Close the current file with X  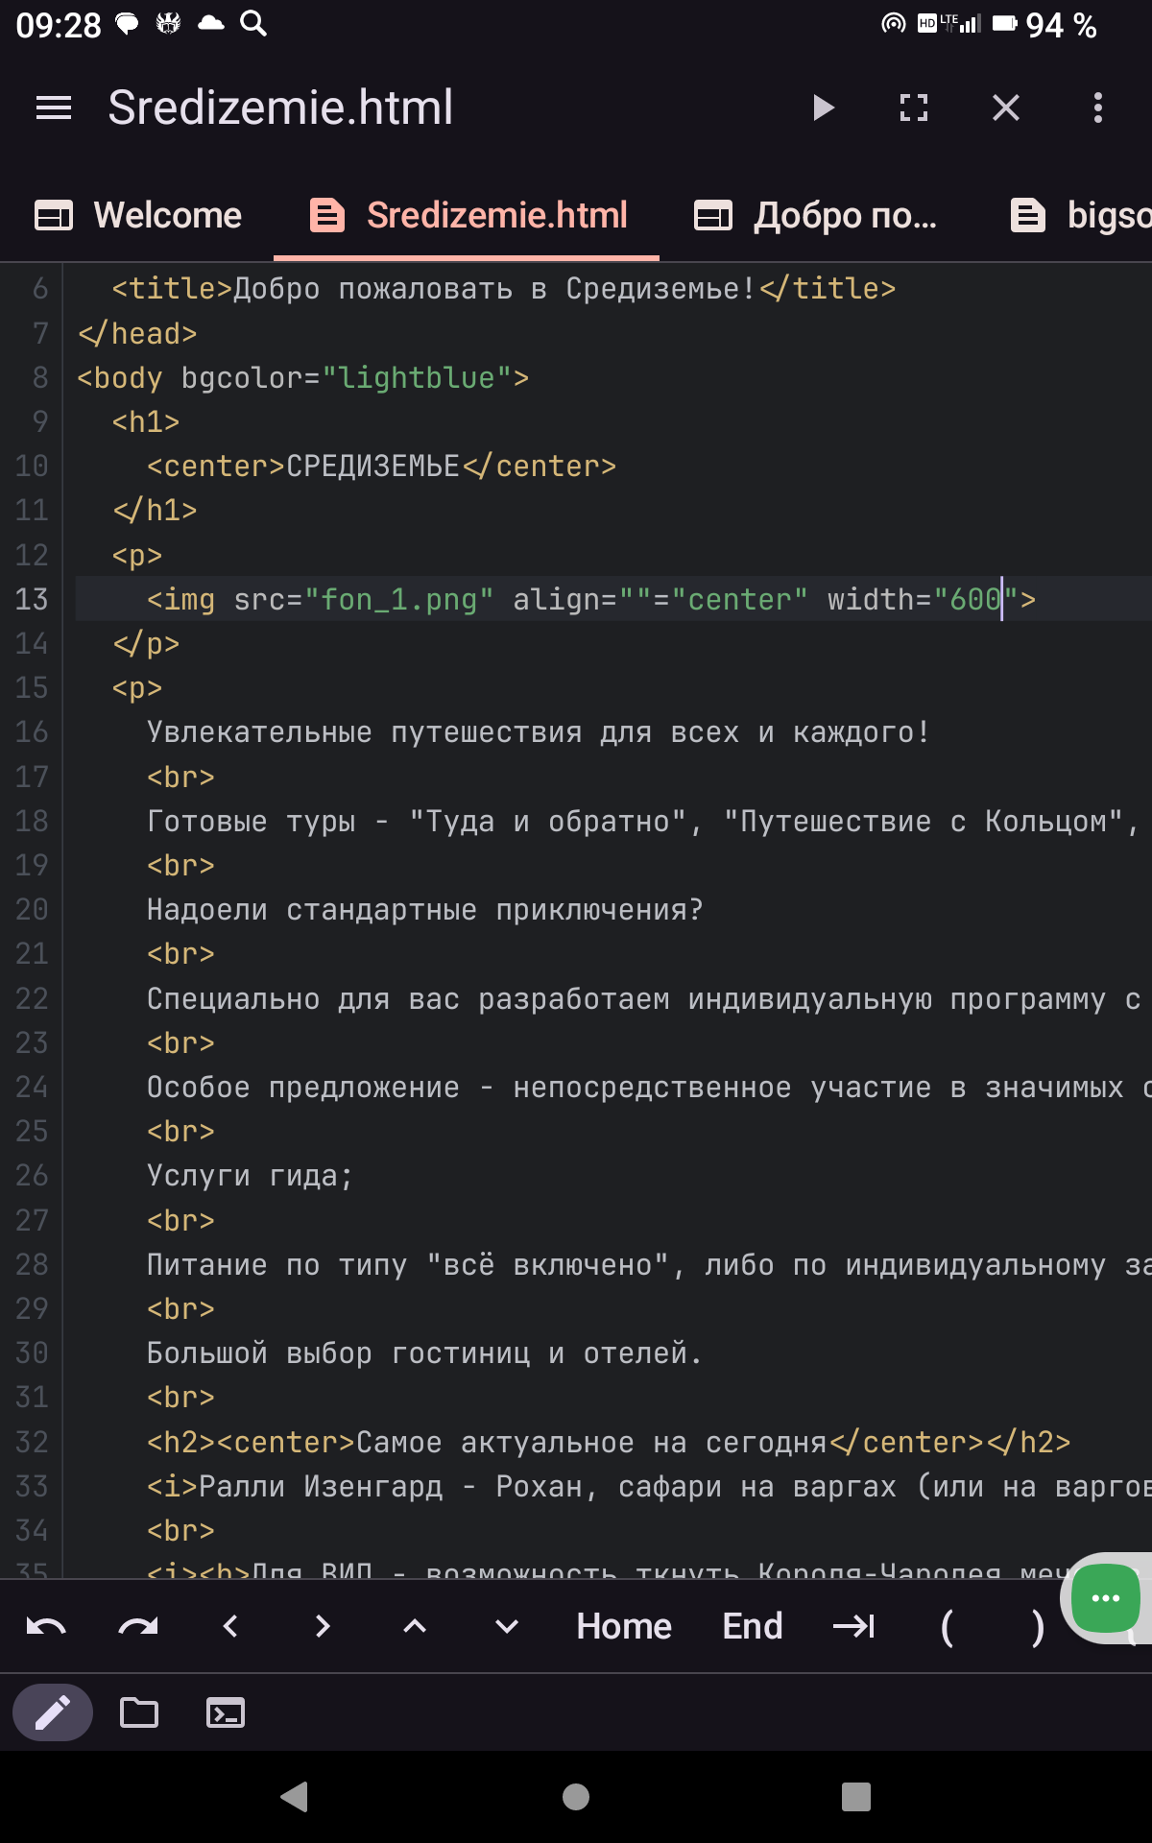1005,108
